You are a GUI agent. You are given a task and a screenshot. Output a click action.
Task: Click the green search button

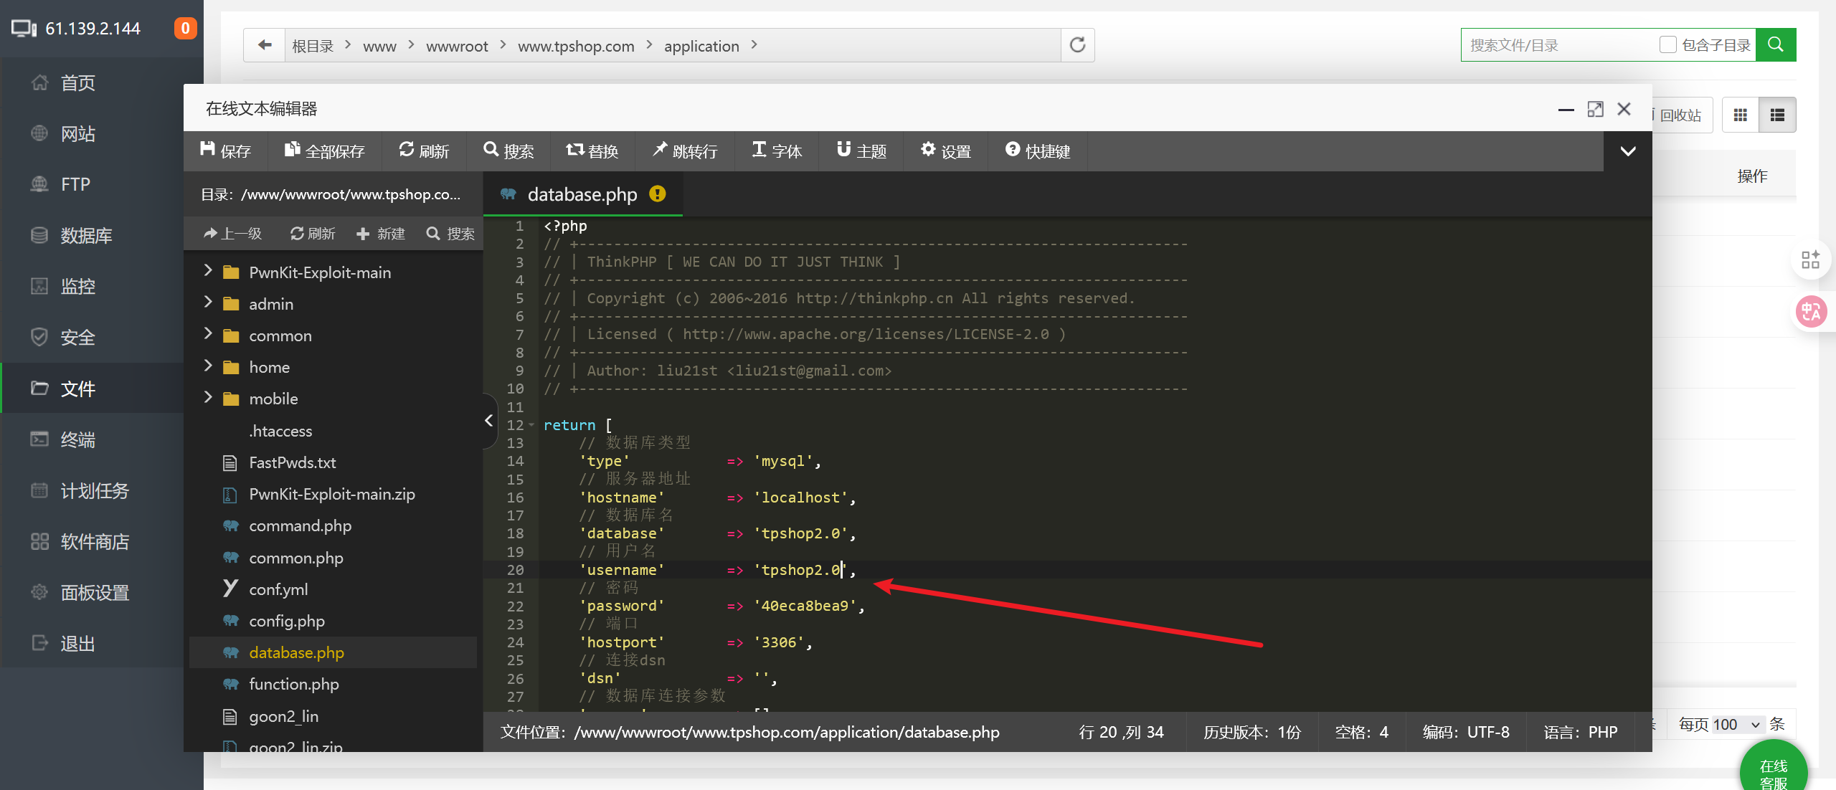coord(1775,45)
